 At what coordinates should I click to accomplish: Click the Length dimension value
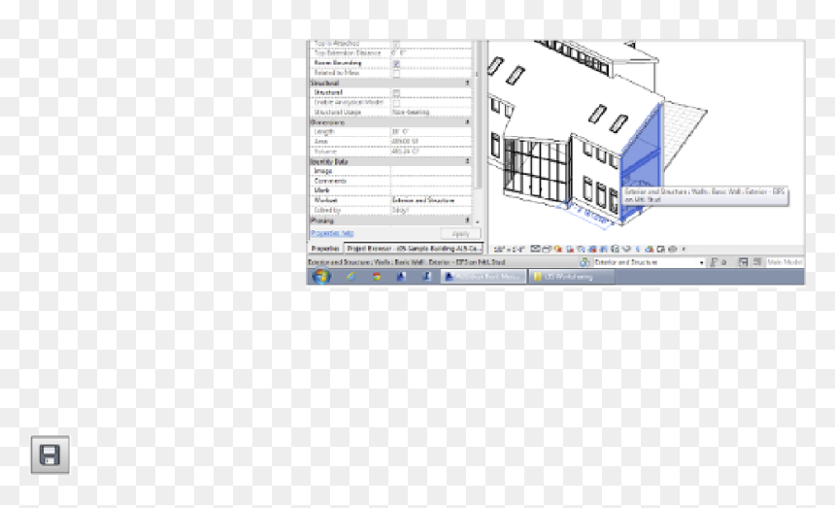click(431, 131)
